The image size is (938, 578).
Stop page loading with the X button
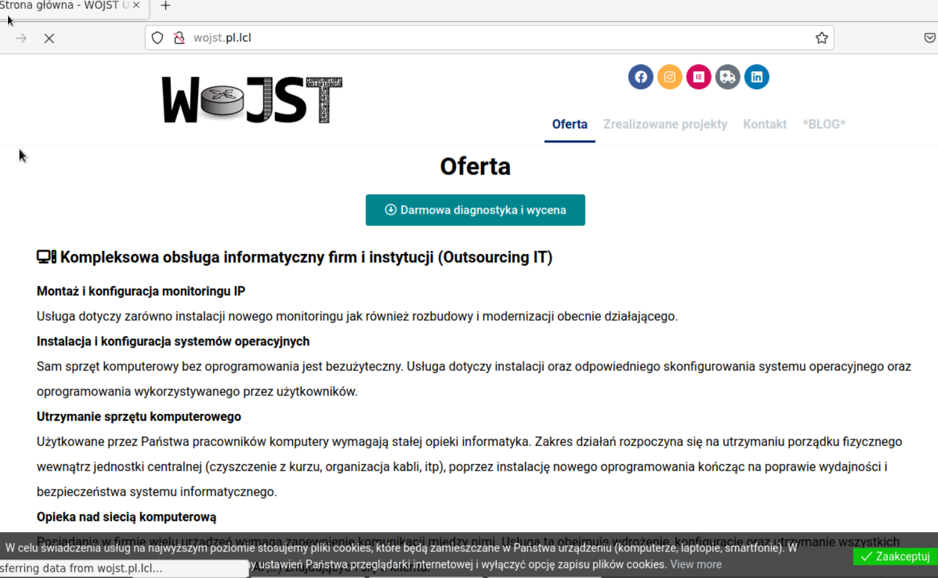coord(50,38)
